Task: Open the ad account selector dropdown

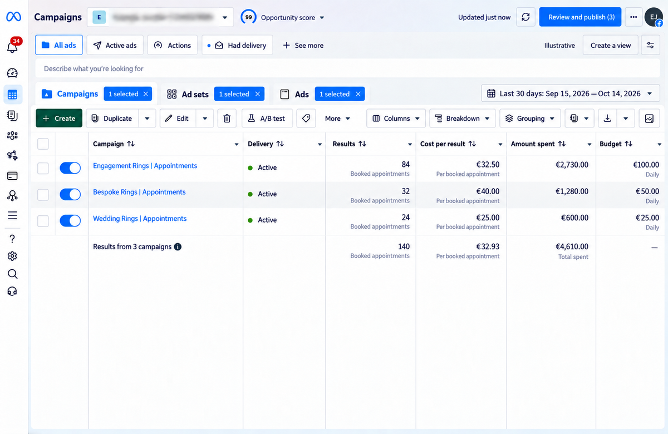Action: (160, 17)
